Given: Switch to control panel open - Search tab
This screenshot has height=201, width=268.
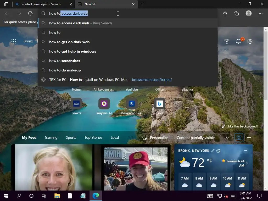Looking at the screenshot, I should 41,4.
